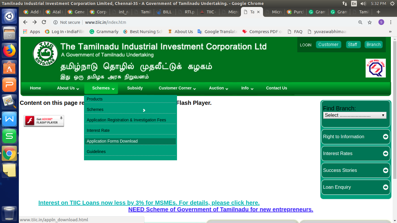The height and width of the screenshot is (223, 397).
Task: Open the Find Branch select dropdown
Action: click(355, 115)
